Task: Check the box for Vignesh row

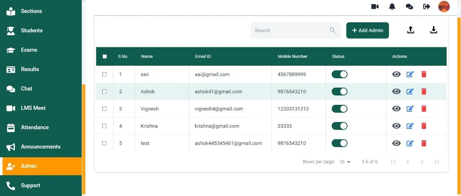Action: (x=104, y=109)
